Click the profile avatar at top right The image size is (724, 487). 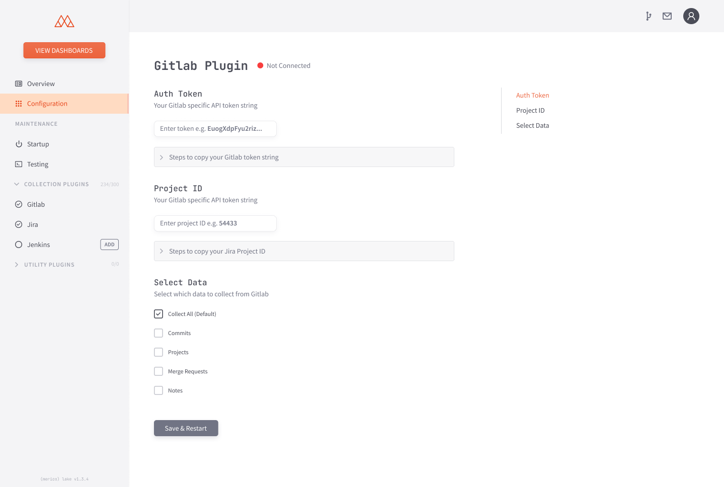(691, 16)
